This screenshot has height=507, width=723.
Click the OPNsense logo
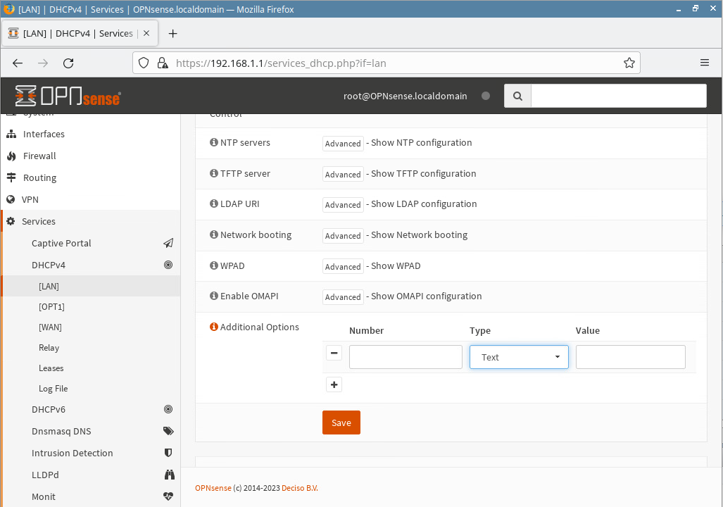tap(68, 96)
